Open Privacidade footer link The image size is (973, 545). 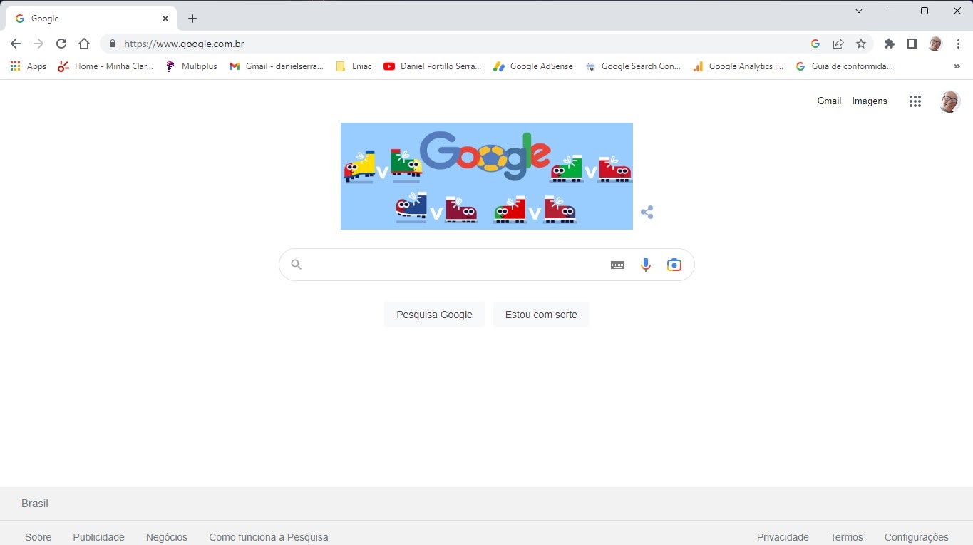point(783,537)
